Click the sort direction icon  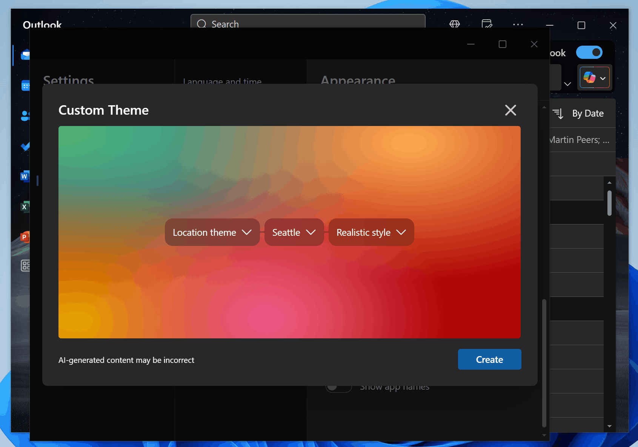tap(558, 114)
